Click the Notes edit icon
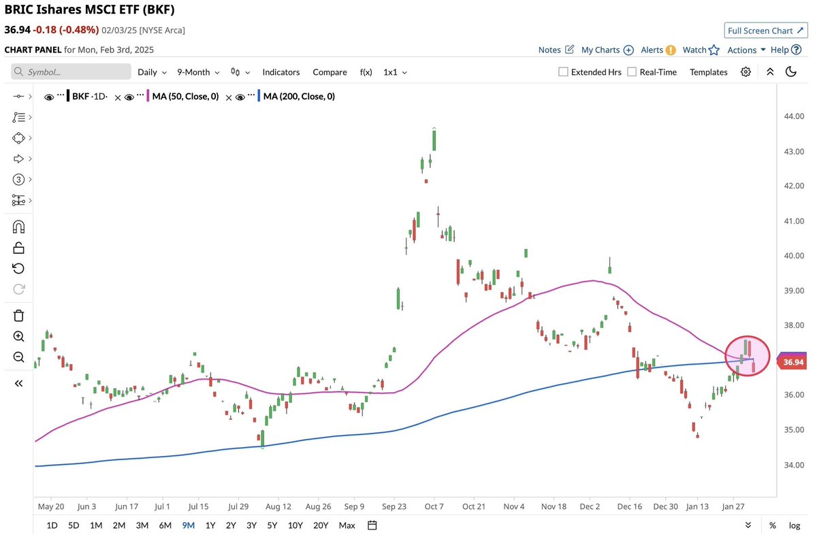 point(569,50)
